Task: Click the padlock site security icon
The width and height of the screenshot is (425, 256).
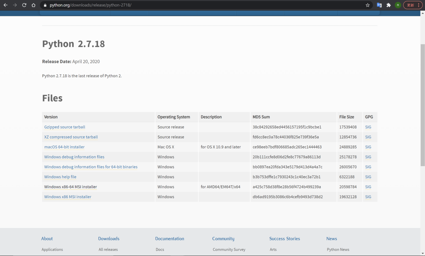Action: pyautogui.click(x=45, y=5)
